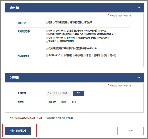This screenshot has width=148, height=139.
Task: Toggle the 사람유두종바이러스 checkbox
Action: (76, 38)
